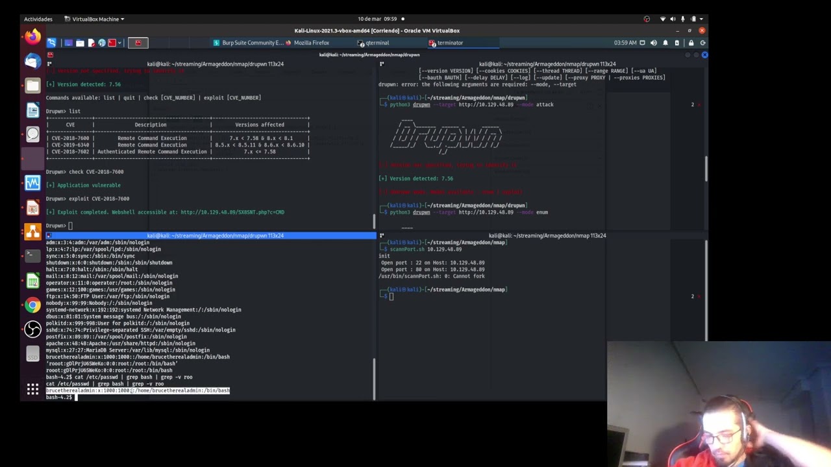Click '[+] Application vulnerable' output line
The width and height of the screenshot is (831, 467).
pyautogui.click(x=83, y=186)
